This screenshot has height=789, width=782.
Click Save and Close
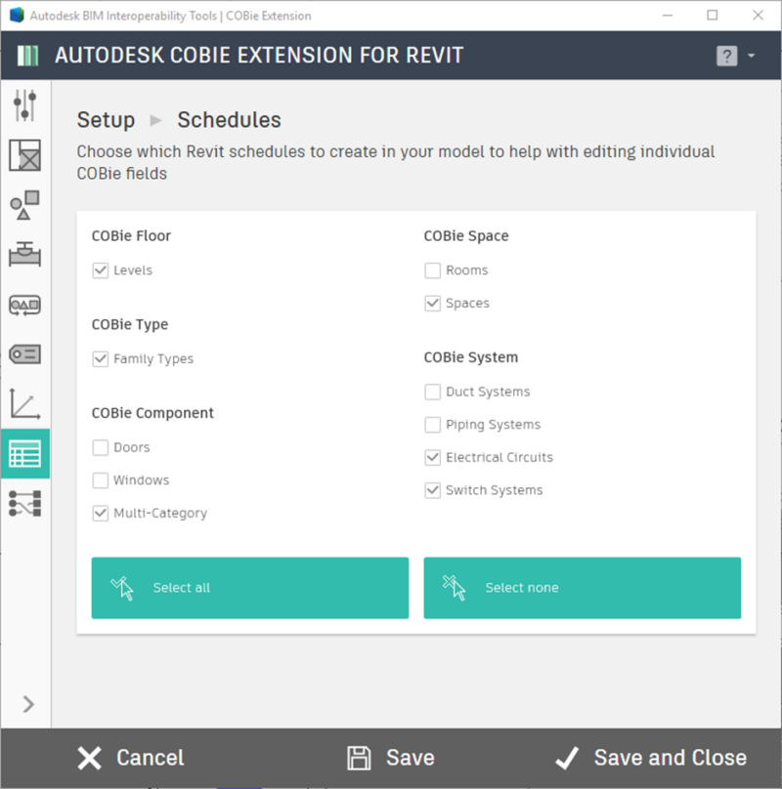click(650, 758)
